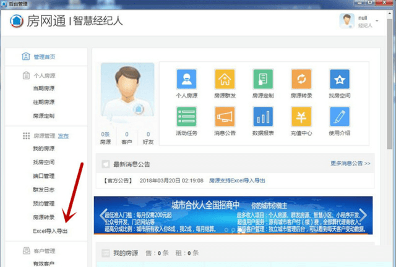This screenshot has height=267, width=396.
Task: Show next banner slide with right arrow
Action: pos(363,215)
